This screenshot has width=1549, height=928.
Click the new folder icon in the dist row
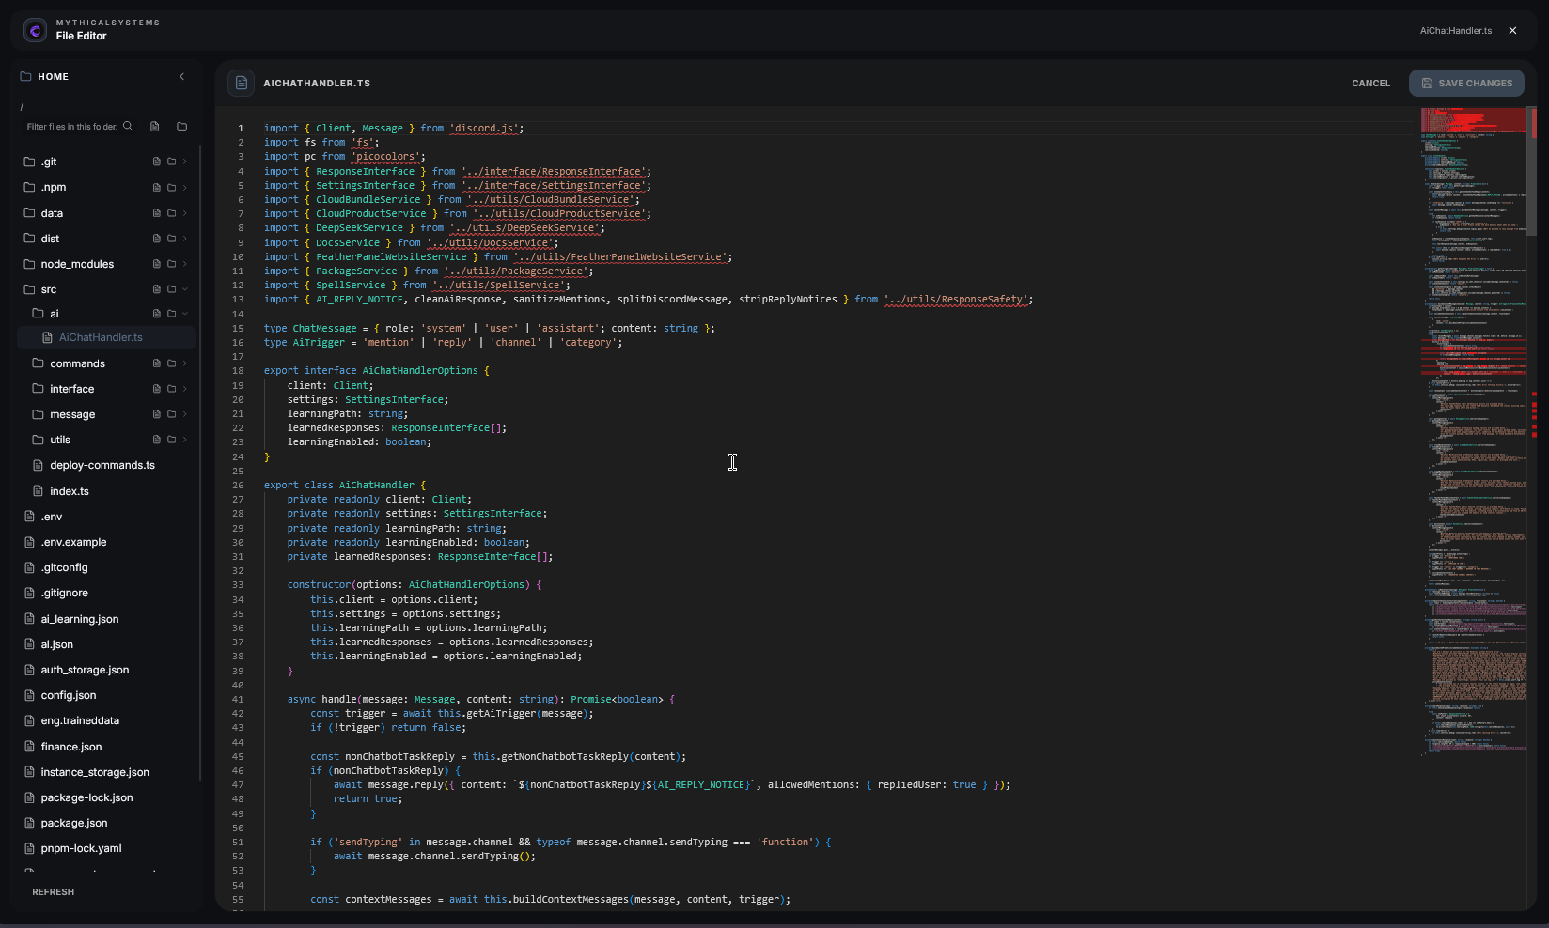[172, 239]
